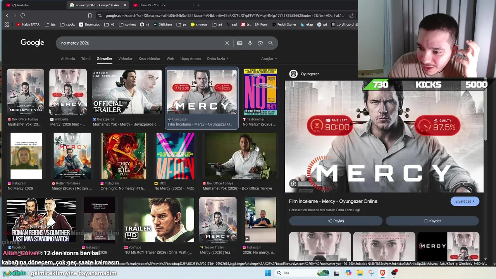Bookmark this page using the bookmark icon
The image size is (496, 279).
90,15
